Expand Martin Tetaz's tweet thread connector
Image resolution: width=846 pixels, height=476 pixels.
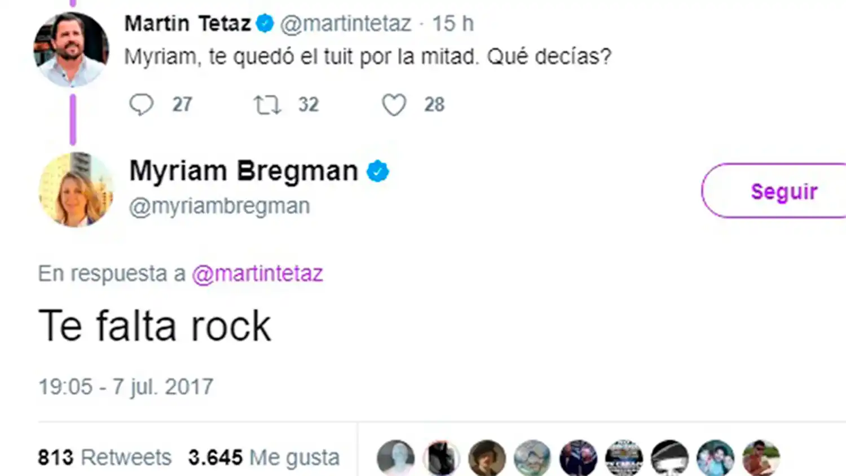tap(72, 118)
